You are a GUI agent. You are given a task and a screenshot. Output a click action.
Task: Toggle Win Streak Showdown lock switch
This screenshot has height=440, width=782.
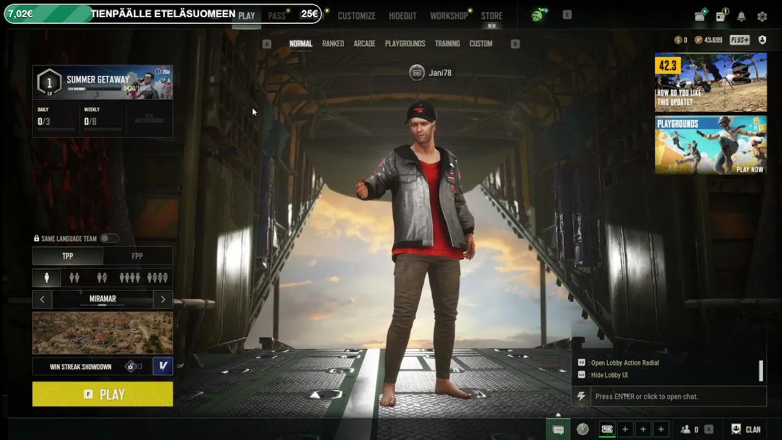click(134, 367)
